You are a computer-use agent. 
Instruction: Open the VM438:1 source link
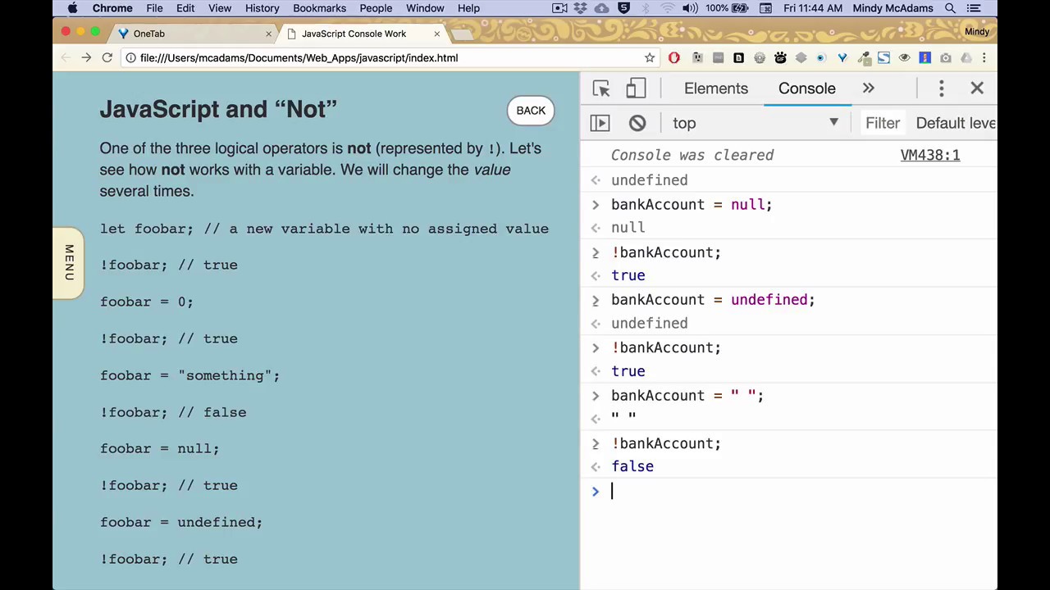(x=930, y=155)
